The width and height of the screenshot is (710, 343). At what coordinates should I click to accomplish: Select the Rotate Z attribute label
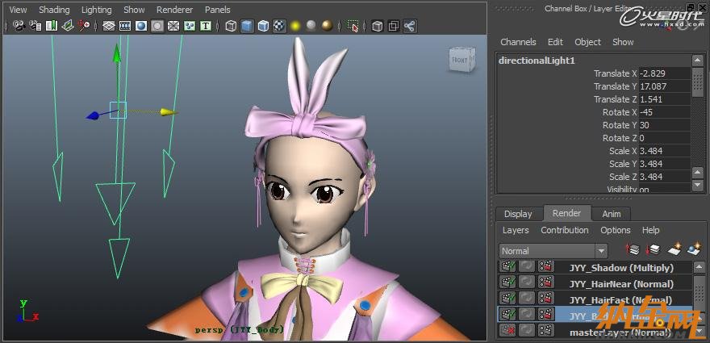pos(620,138)
